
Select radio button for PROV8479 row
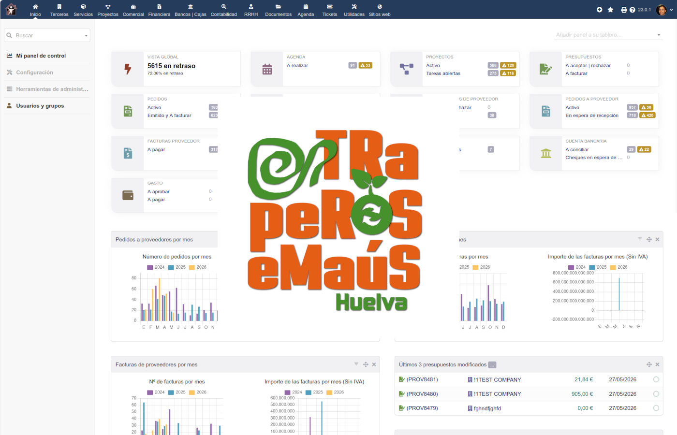(656, 408)
